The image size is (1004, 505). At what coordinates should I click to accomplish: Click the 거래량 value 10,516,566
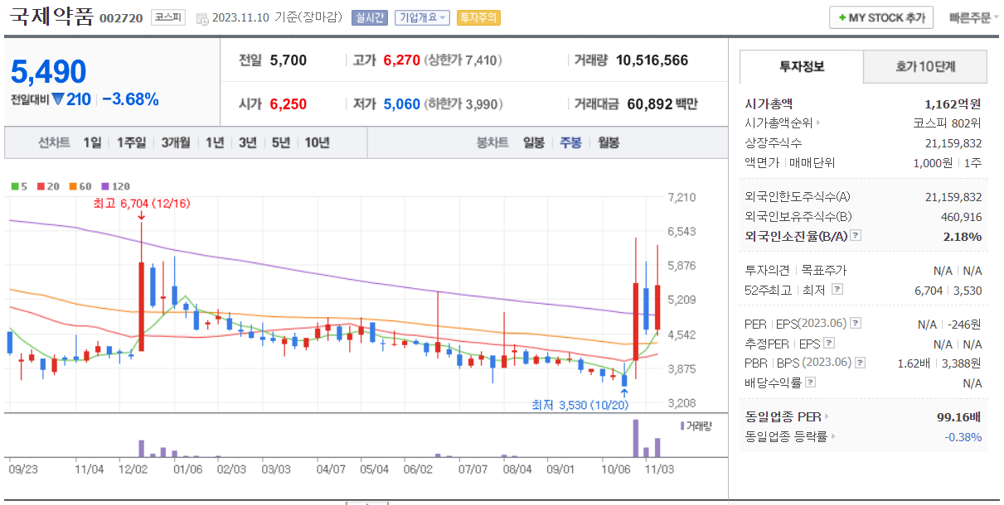[x=652, y=60]
